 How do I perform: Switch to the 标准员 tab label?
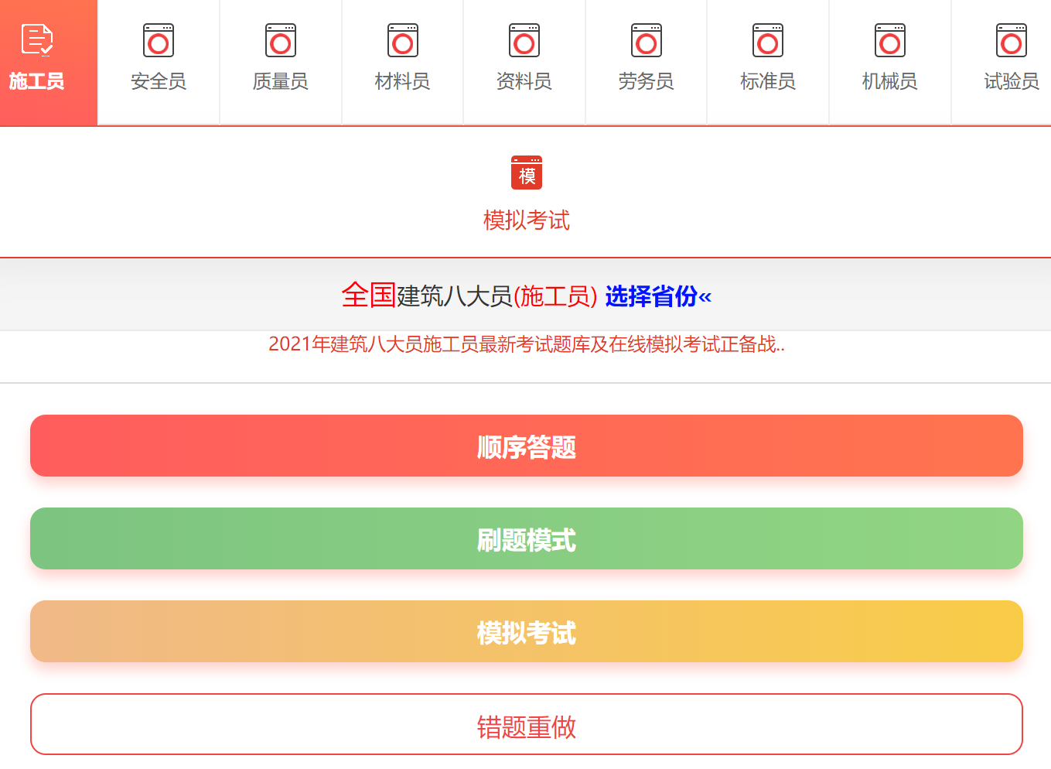coord(768,81)
